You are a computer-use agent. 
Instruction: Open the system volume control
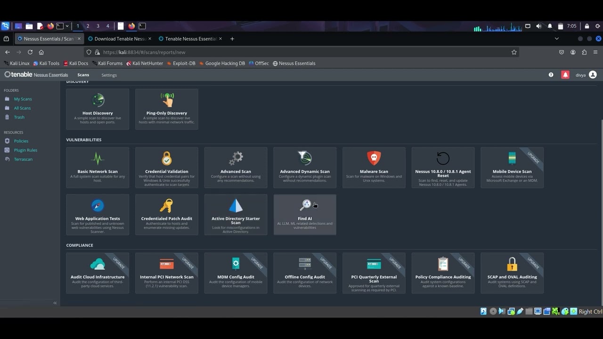pos(538,26)
